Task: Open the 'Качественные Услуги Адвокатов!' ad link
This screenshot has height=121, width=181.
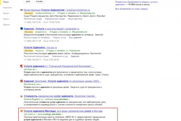Action: point(57,10)
